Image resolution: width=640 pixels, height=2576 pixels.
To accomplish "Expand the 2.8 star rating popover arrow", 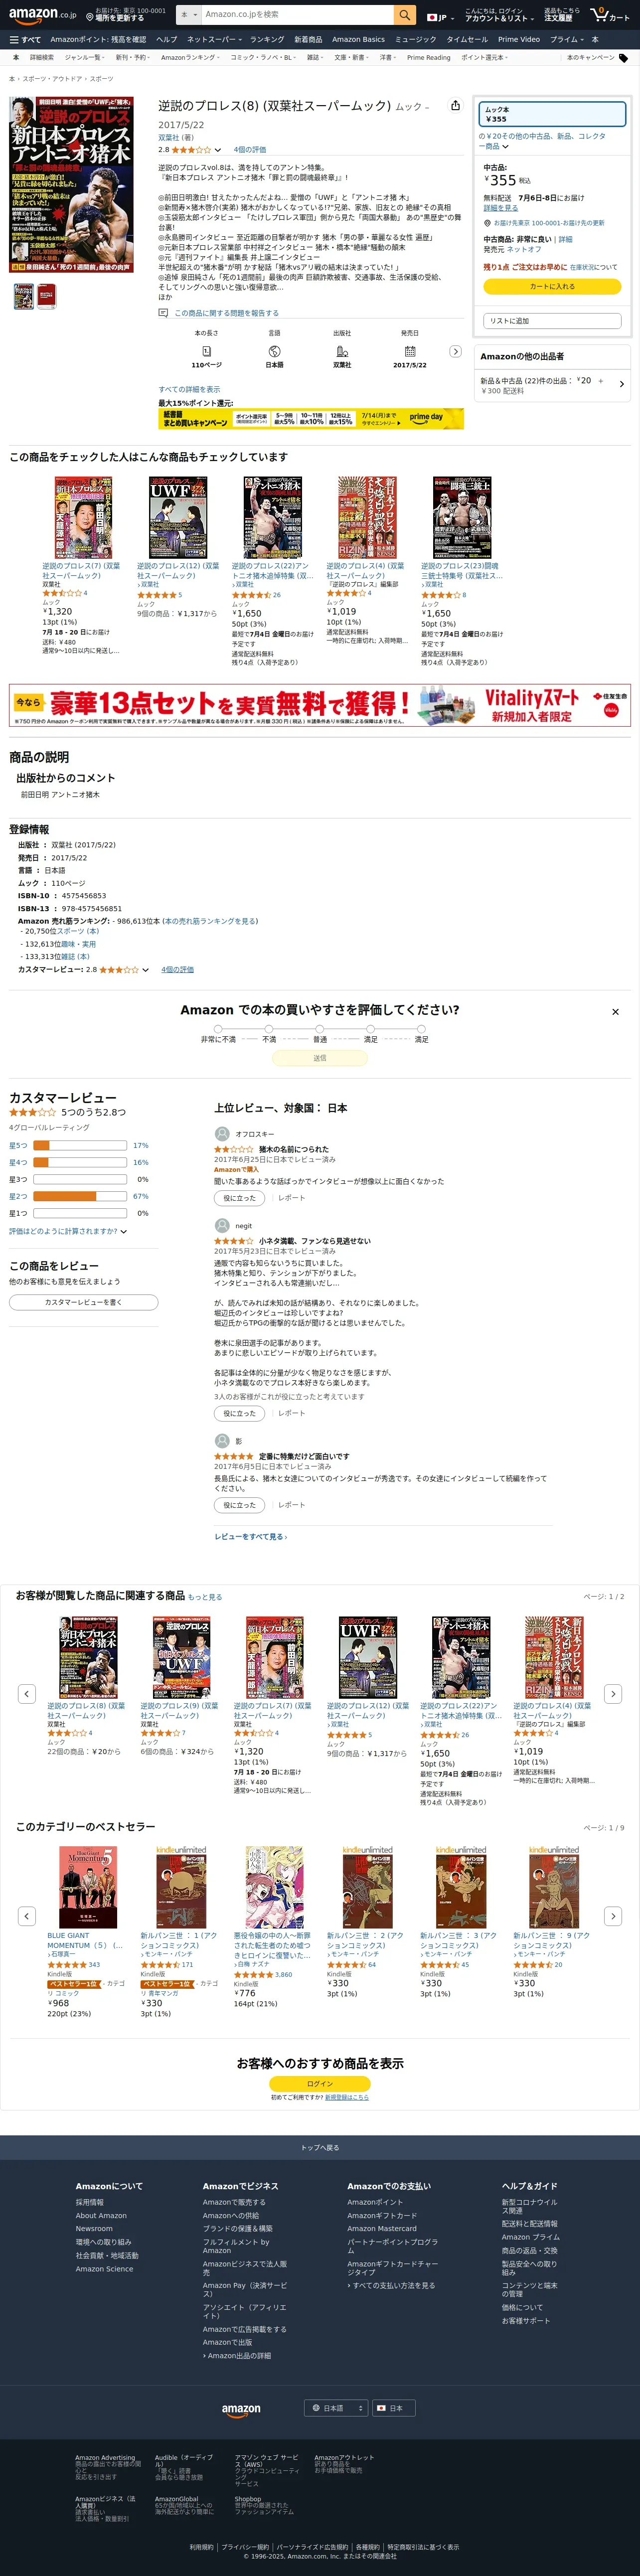I will pyautogui.click(x=219, y=150).
